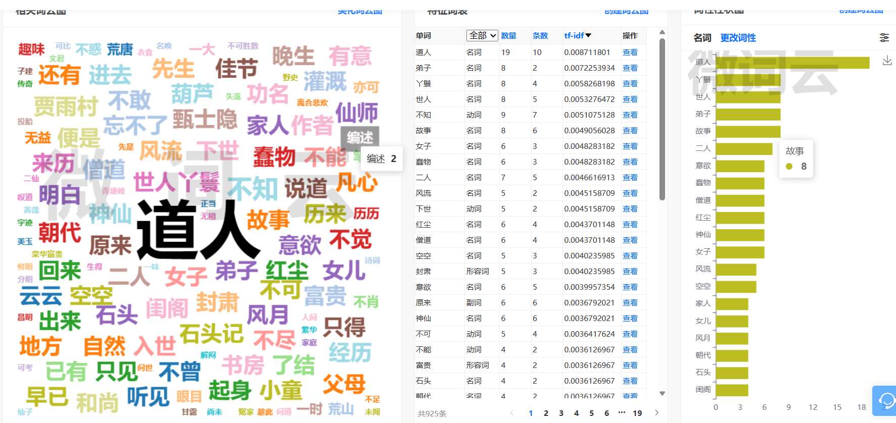Viewport: 896px width, 423px height.
Task: View details for 女子 row
Action: coord(630,146)
